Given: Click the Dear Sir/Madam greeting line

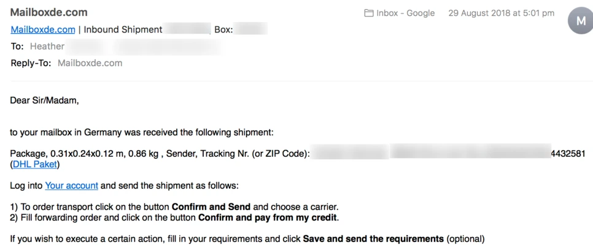Looking at the screenshot, I should coord(44,100).
